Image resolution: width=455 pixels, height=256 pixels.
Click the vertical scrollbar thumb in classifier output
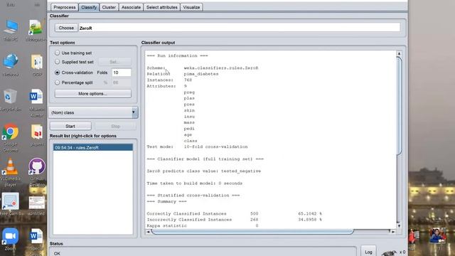click(399, 106)
